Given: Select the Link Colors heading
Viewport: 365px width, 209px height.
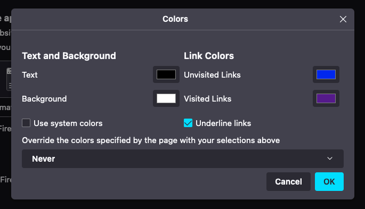Looking at the screenshot, I should point(209,56).
